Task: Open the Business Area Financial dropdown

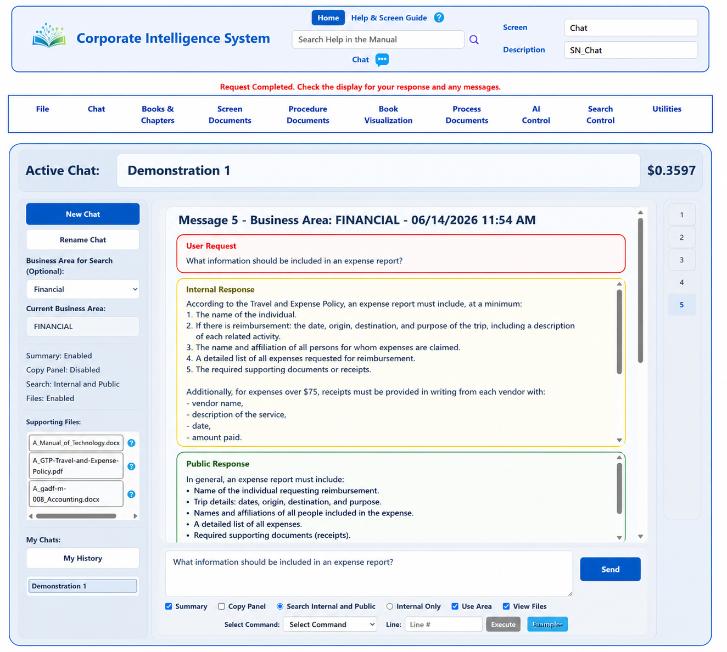Action: [83, 289]
